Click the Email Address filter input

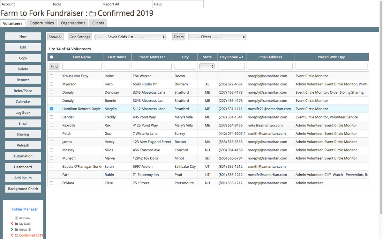[x=270, y=66]
